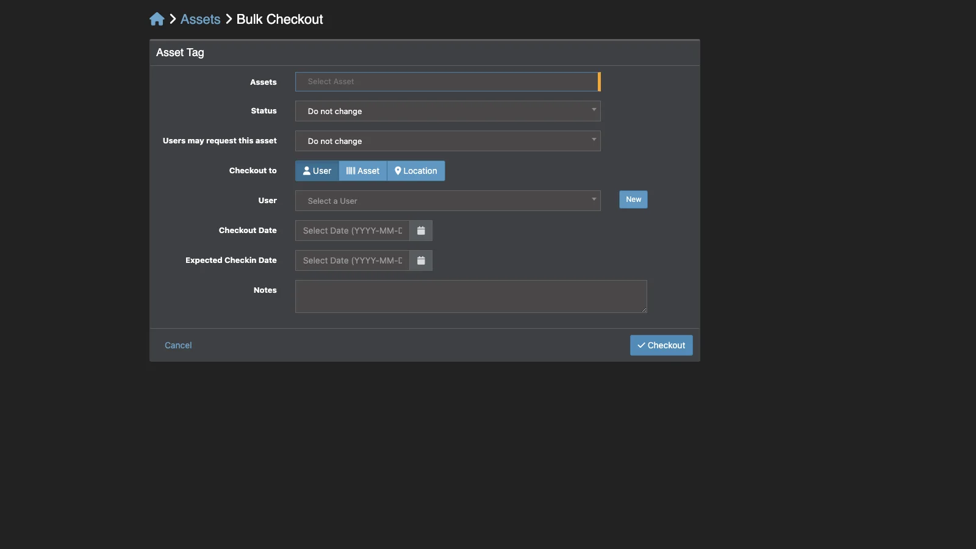Click the Bulk Checkout breadcrumb text
Image resolution: width=976 pixels, height=549 pixels.
pos(280,19)
